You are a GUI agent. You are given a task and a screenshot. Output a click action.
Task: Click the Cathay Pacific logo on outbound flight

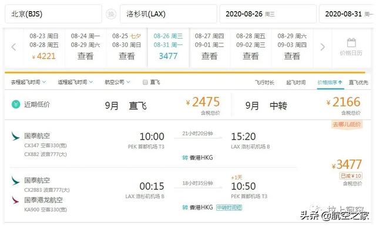pyautogui.click(x=15, y=135)
